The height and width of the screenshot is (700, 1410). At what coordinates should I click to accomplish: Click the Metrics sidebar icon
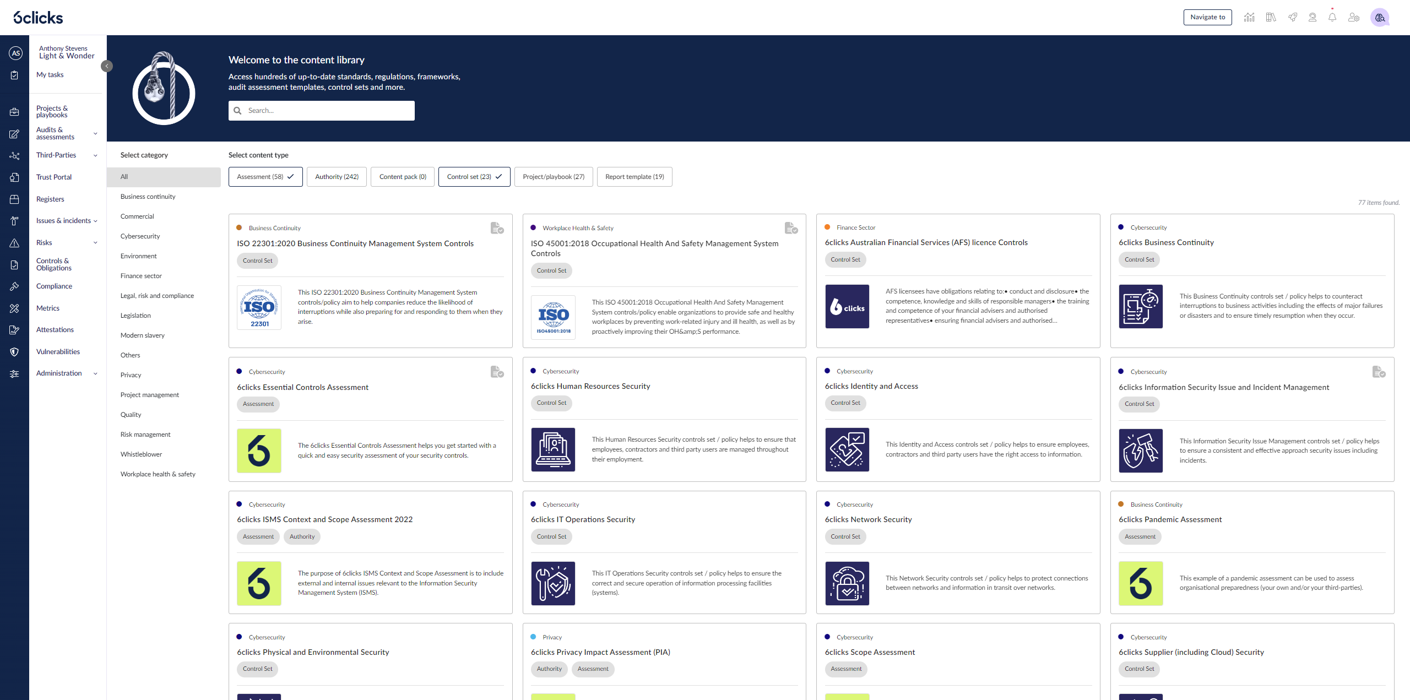[x=14, y=308]
